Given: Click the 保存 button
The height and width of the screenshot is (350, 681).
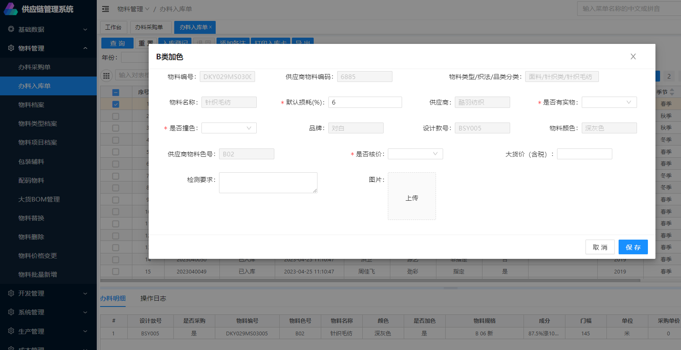Looking at the screenshot, I should (x=633, y=247).
